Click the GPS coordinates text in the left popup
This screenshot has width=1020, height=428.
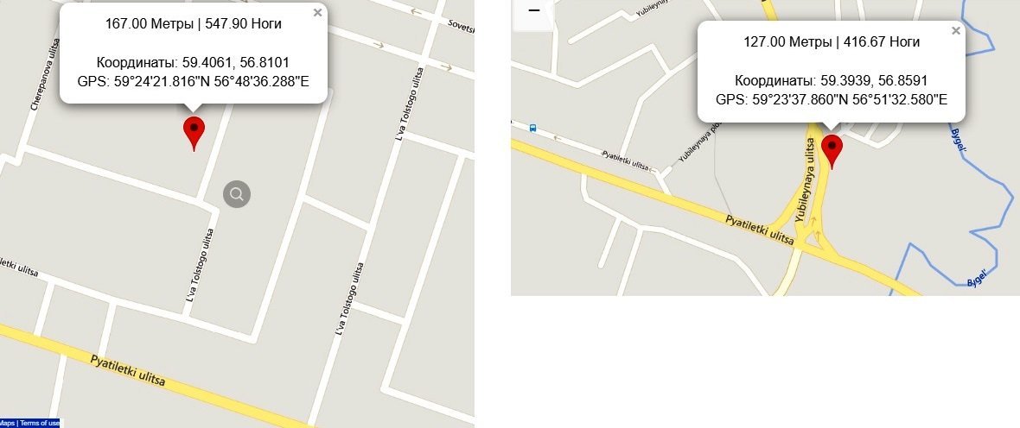194,83
